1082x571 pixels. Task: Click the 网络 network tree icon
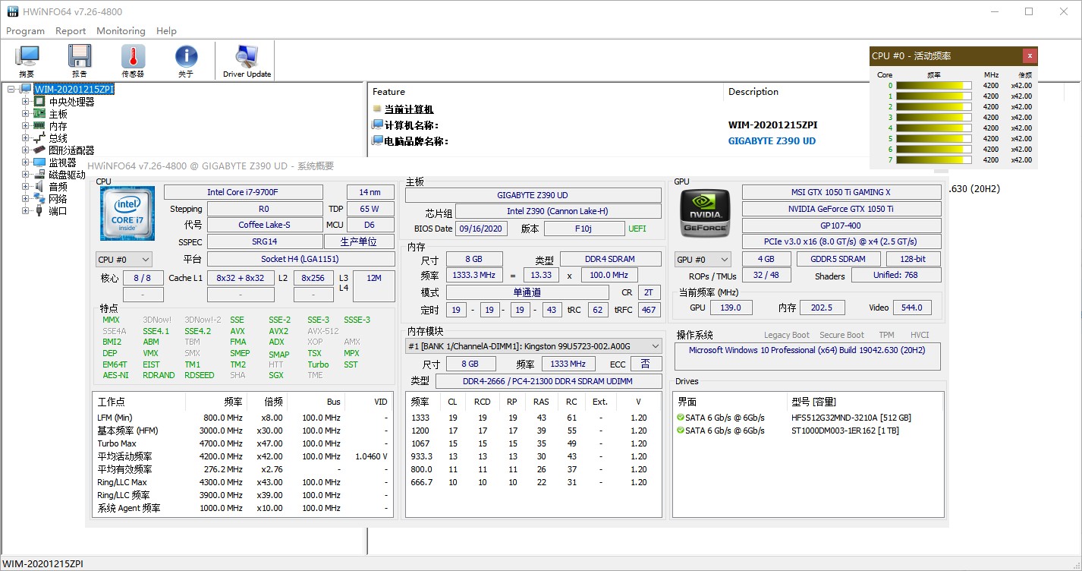pos(39,199)
